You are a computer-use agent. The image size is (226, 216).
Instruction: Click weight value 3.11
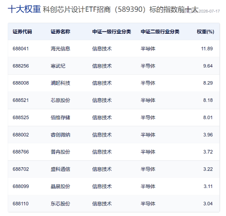pyautogui.click(x=208, y=186)
